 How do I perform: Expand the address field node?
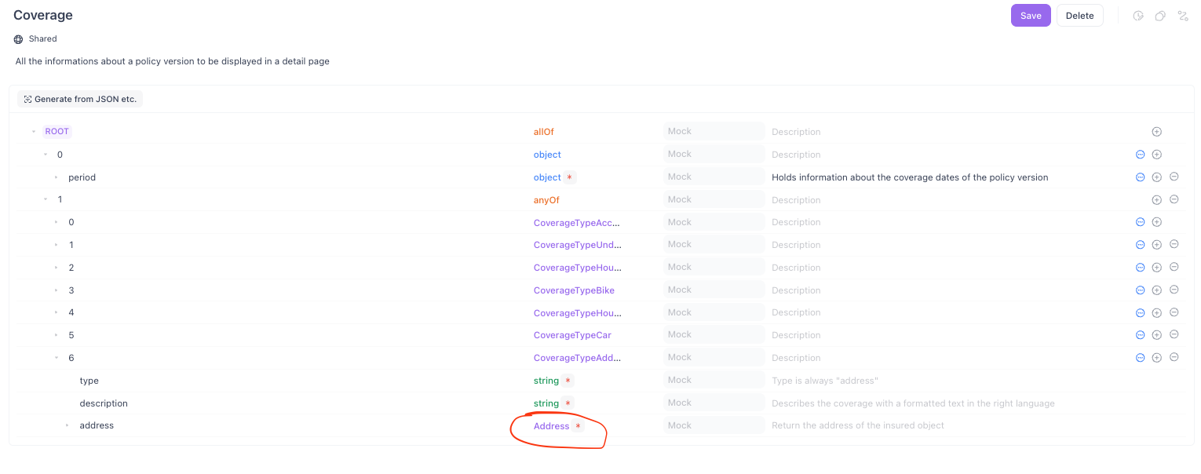click(68, 426)
